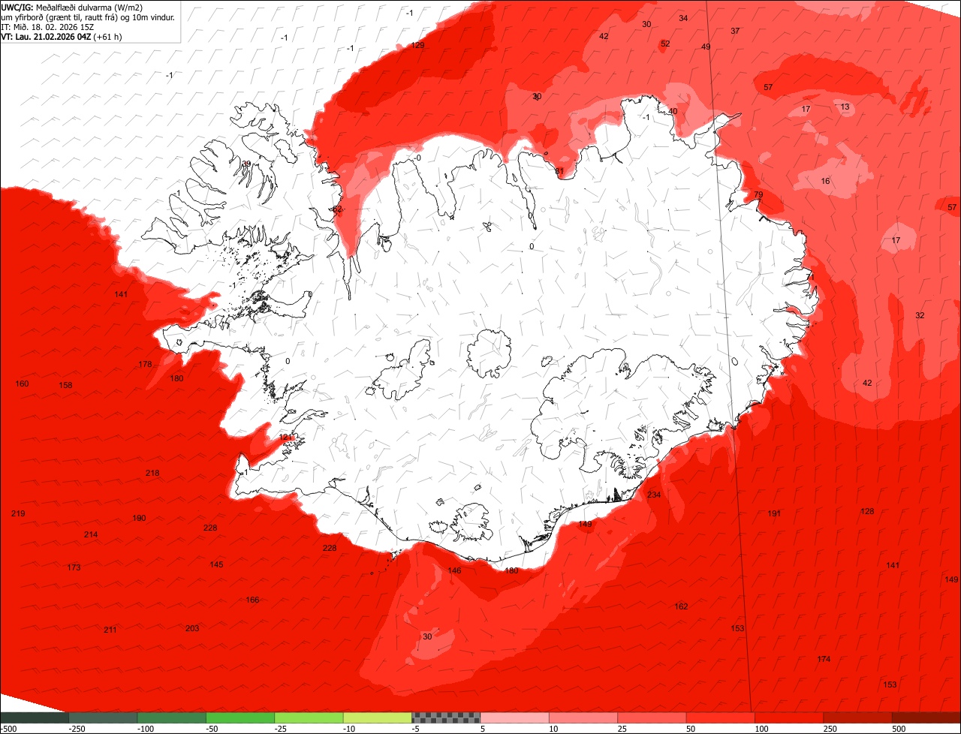Image resolution: width=961 pixels, height=734 pixels.
Task: Click the flux value 61 in northern fjord
Action: (x=559, y=171)
